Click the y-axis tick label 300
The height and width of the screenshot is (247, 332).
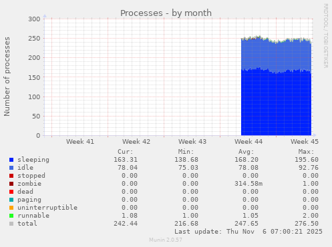pyautogui.click(x=34, y=19)
